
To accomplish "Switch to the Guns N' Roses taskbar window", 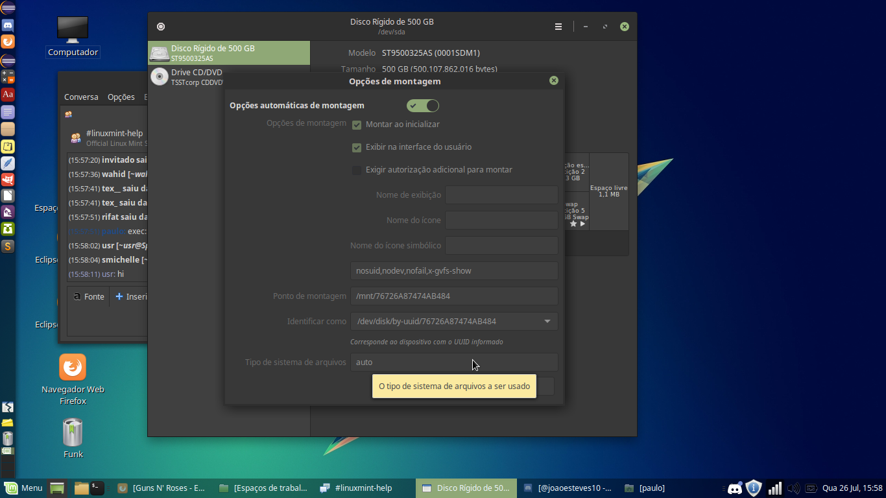I will (x=163, y=488).
